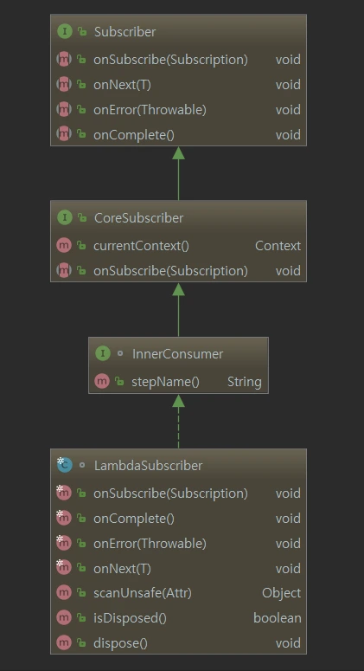Click the LambdaSubscriber class icon
The image size is (364, 671).
pyautogui.click(x=64, y=465)
